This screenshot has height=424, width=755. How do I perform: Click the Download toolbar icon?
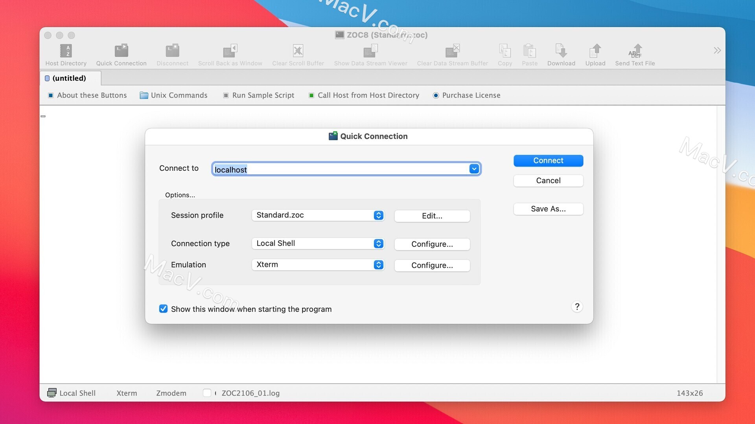point(561,51)
